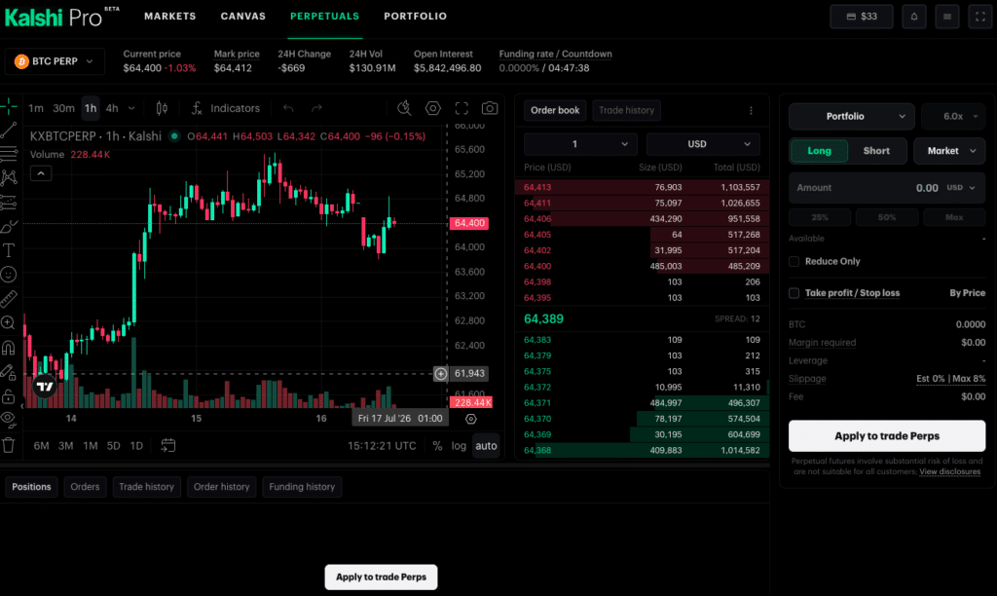Open the TradingView logo link

(45, 386)
